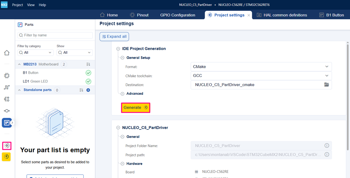Select LD1 Green LED in parts list
The height and width of the screenshot is (178, 350).
pos(55,81)
